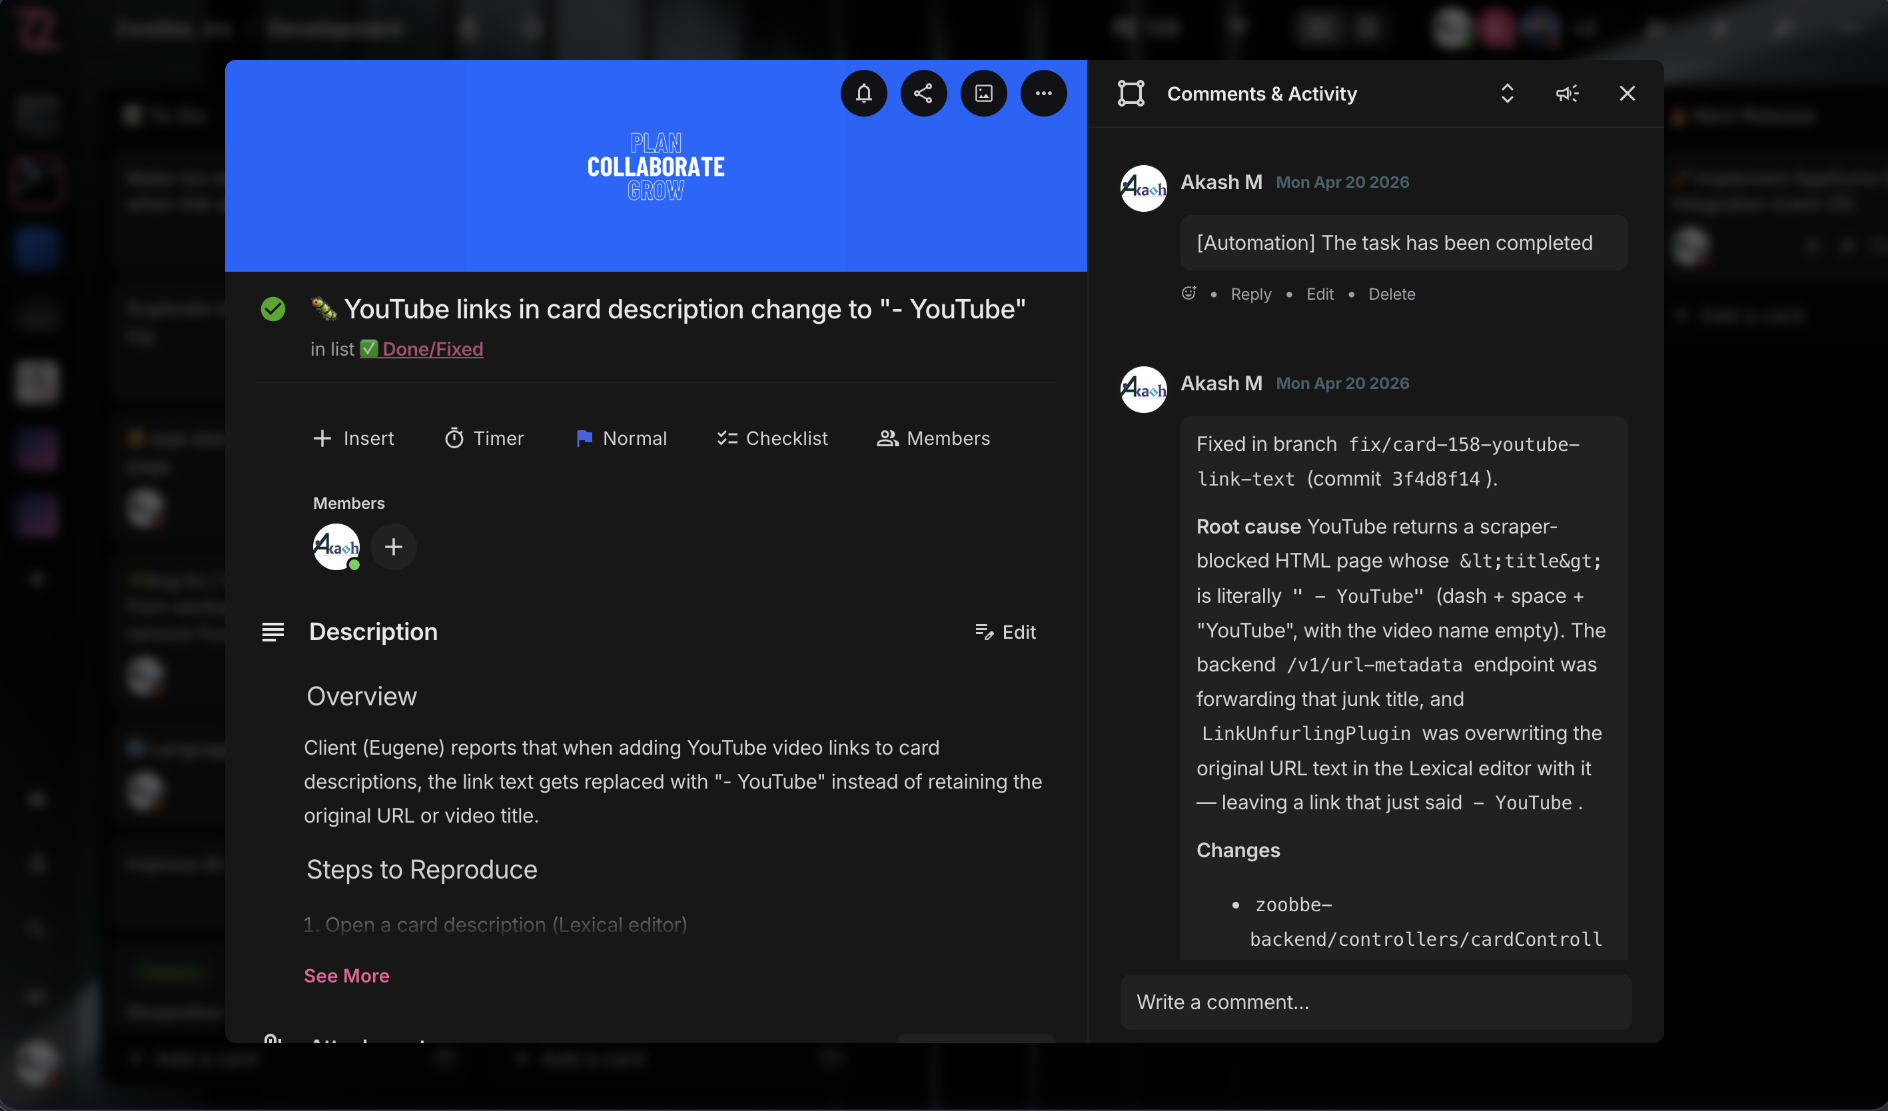This screenshot has width=1888, height=1111.
Task: Add emoji reaction to the automation comment
Action: pyautogui.click(x=1189, y=294)
